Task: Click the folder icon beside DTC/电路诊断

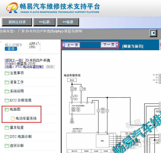Action: point(7,137)
